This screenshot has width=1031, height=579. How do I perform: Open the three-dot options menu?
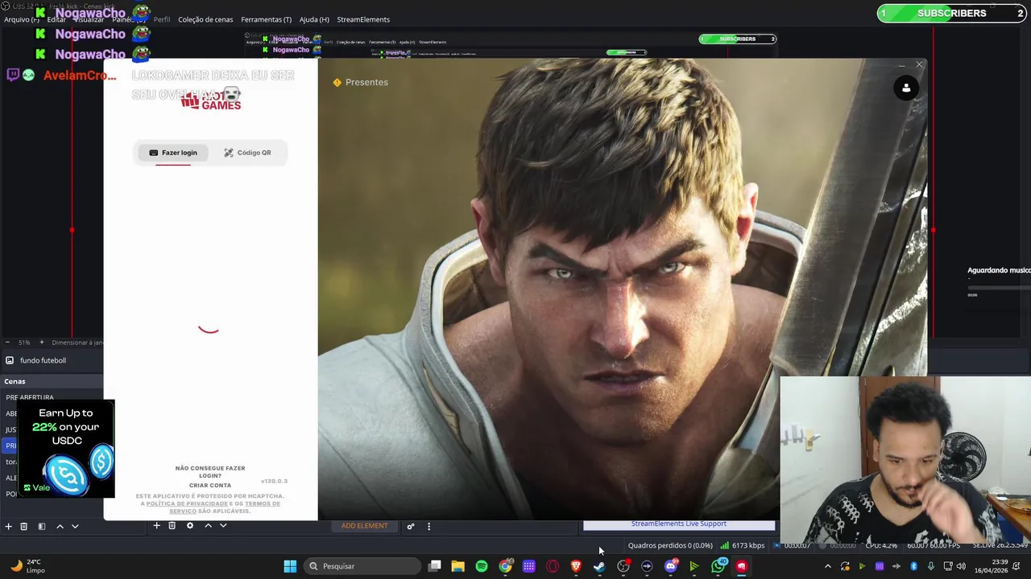[x=429, y=526]
